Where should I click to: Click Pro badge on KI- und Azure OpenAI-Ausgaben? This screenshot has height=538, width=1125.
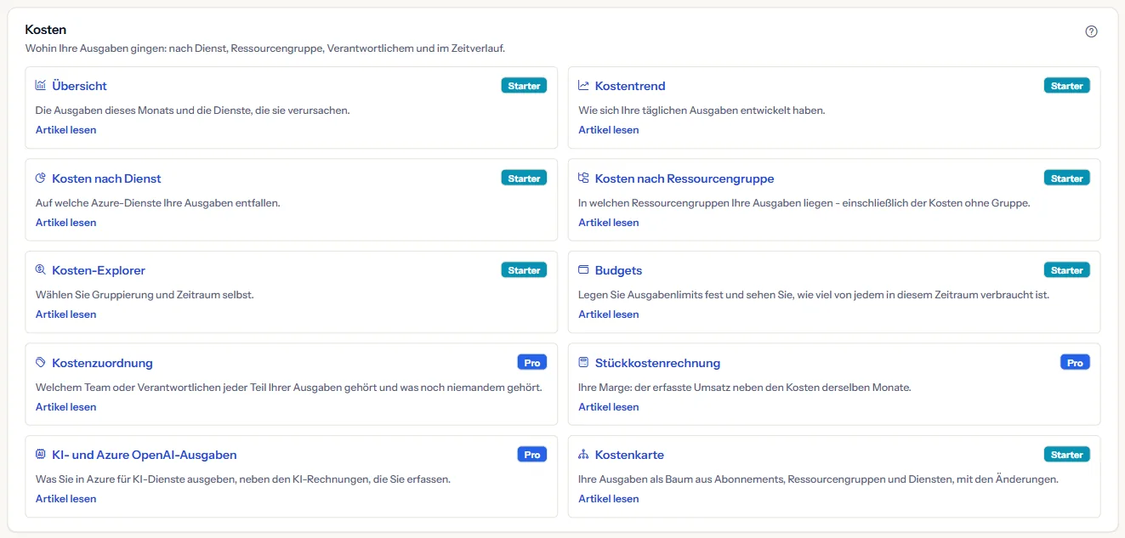(x=531, y=455)
